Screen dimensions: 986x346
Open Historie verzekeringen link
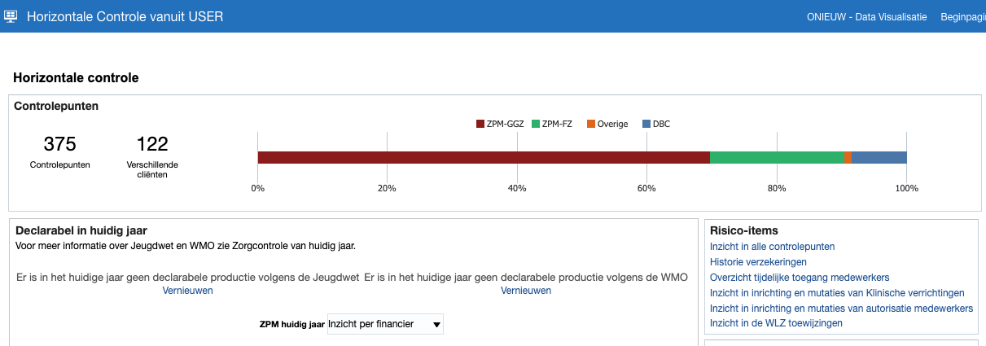[x=758, y=262]
